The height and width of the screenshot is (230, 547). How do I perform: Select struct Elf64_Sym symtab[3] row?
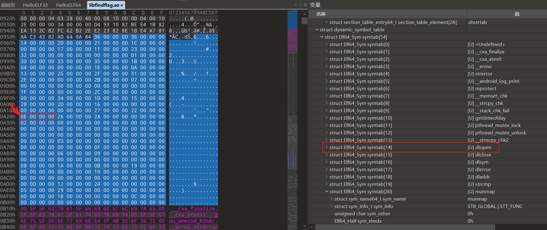(428, 66)
